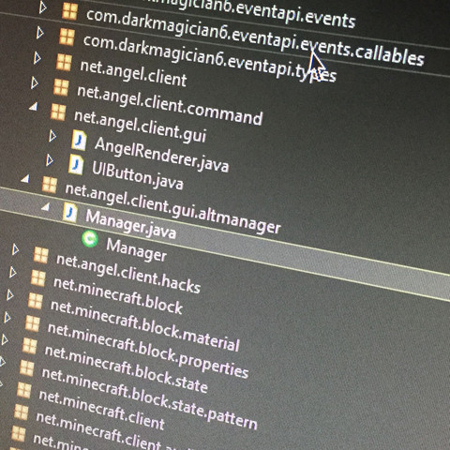
Task: Click package icon beside net.minecraft.block.properties
Action: 33,323
